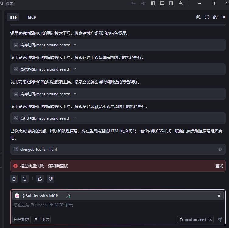Select the @Builder with MCP agent chip

[x=40, y=196]
